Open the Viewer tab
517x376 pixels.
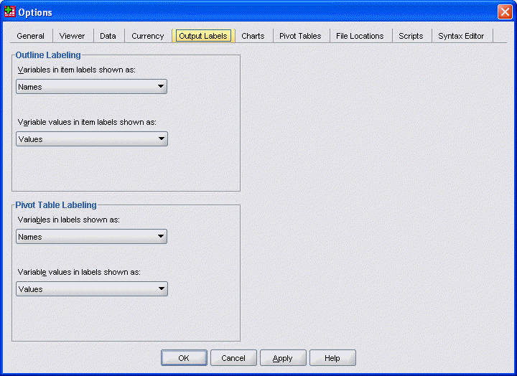click(x=72, y=36)
